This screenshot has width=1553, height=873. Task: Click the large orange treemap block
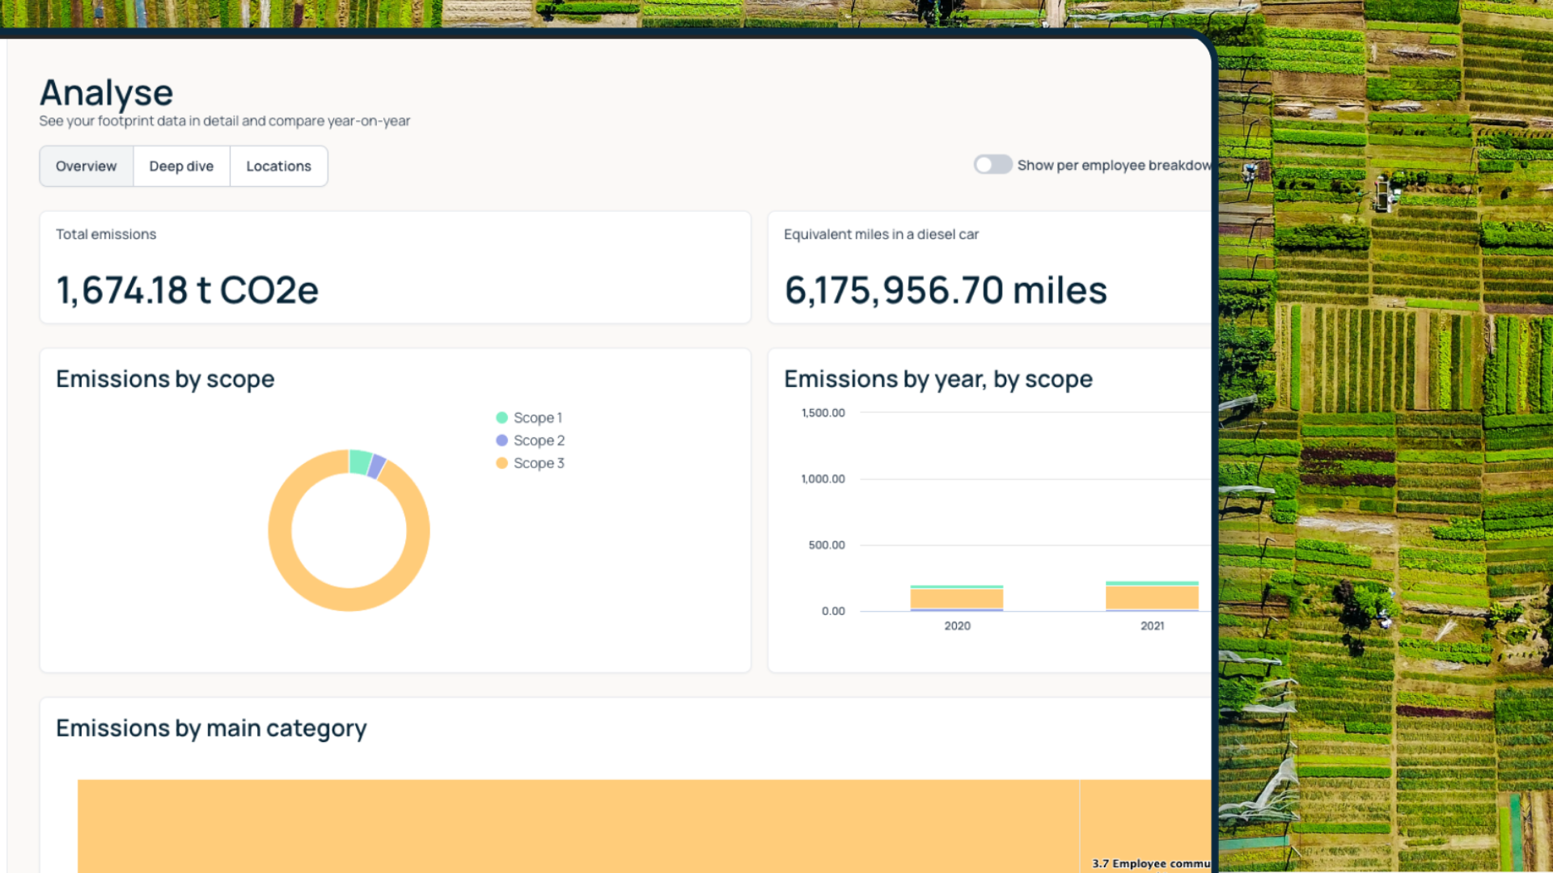[578, 824]
